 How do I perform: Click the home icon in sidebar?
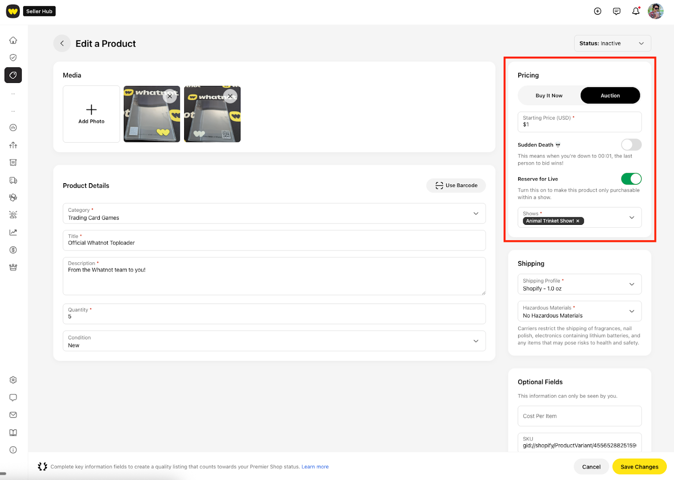pyautogui.click(x=13, y=40)
